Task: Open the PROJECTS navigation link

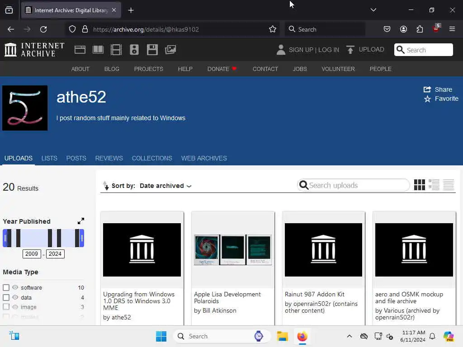Action: pyautogui.click(x=148, y=69)
